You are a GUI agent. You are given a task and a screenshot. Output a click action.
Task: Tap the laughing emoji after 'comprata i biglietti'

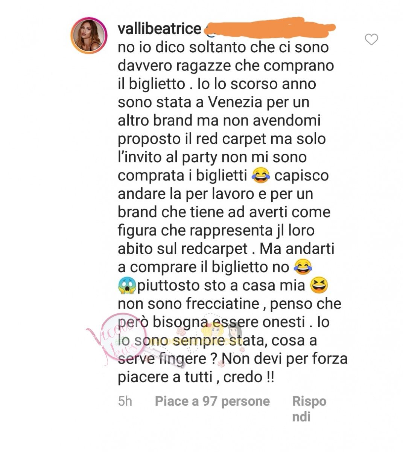tap(260, 176)
